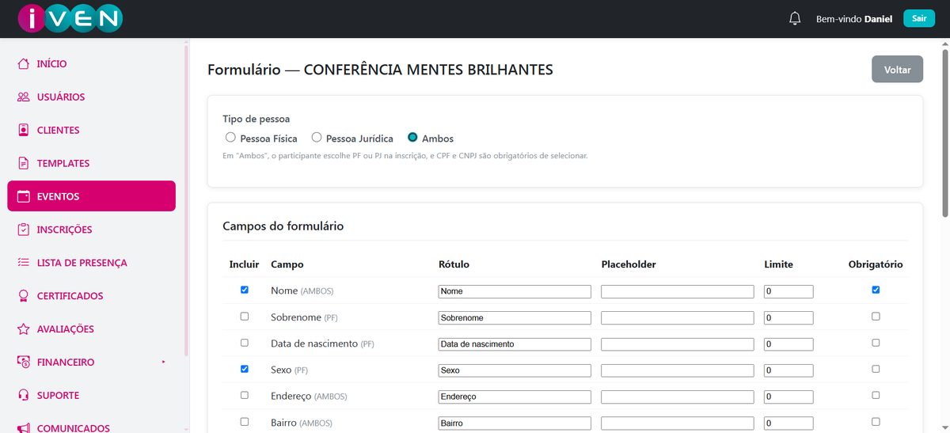
Task: Click the Avaliações star icon
Action: tap(23, 329)
